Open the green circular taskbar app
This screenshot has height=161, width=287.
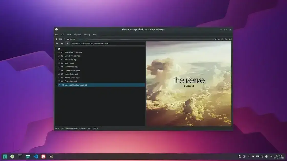(x=12, y=156)
